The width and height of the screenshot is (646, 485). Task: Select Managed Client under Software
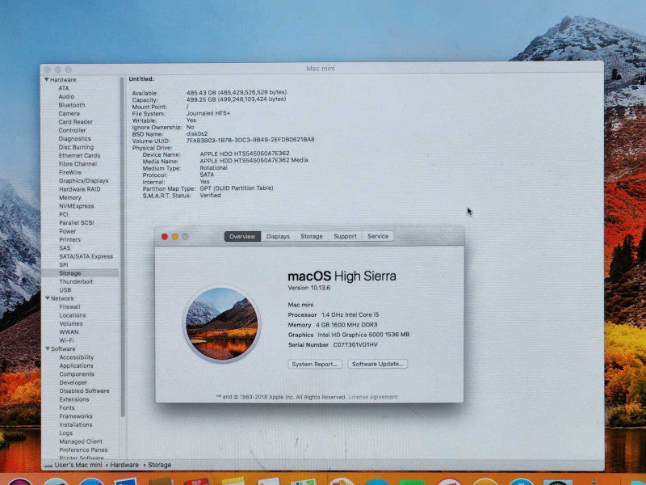pos(81,441)
